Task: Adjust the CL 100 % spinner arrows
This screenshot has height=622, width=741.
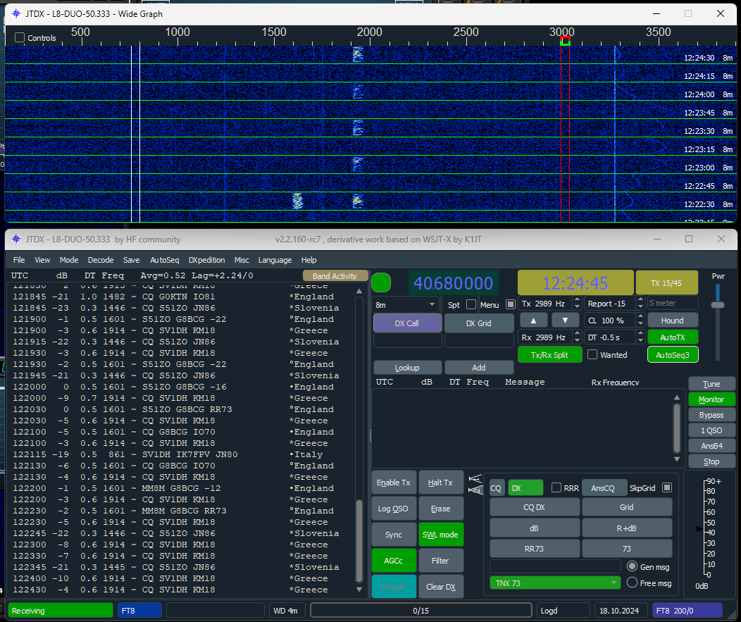Action: 640,320
